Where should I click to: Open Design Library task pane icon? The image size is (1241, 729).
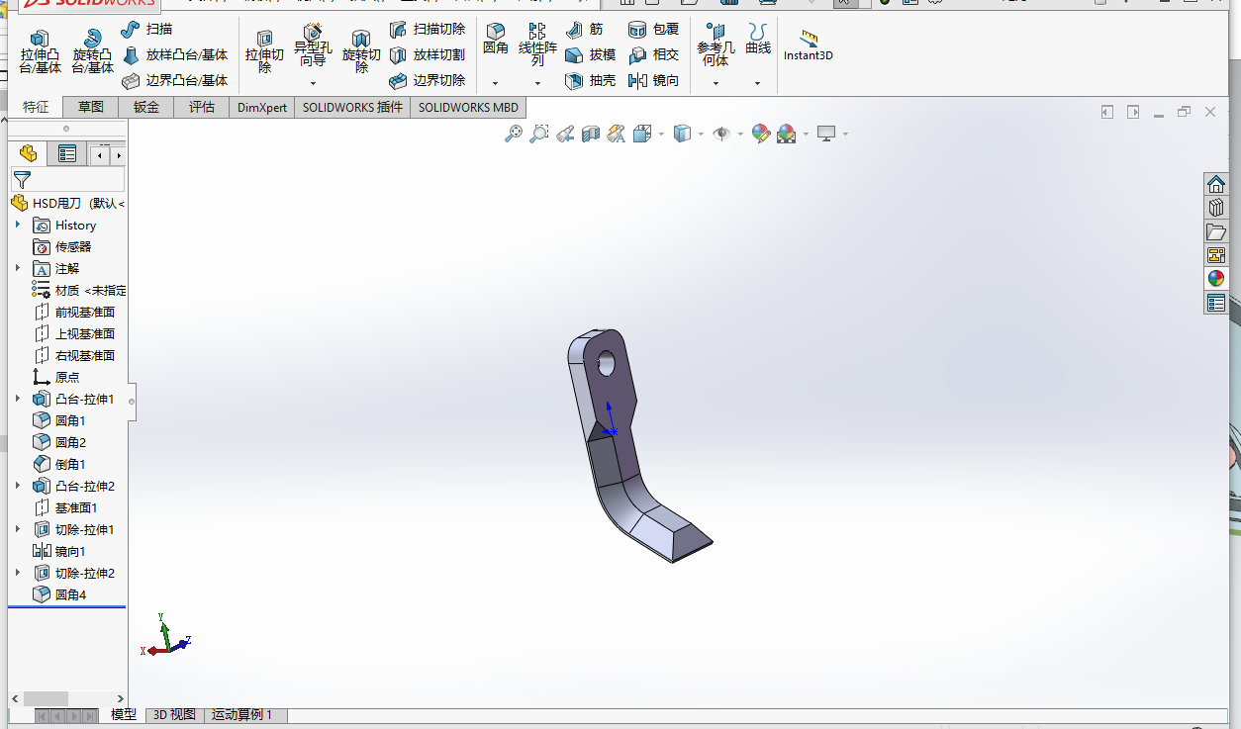[x=1216, y=208]
